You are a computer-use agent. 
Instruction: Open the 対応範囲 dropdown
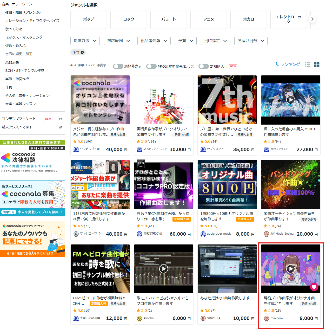pyautogui.click(x=118, y=41)
